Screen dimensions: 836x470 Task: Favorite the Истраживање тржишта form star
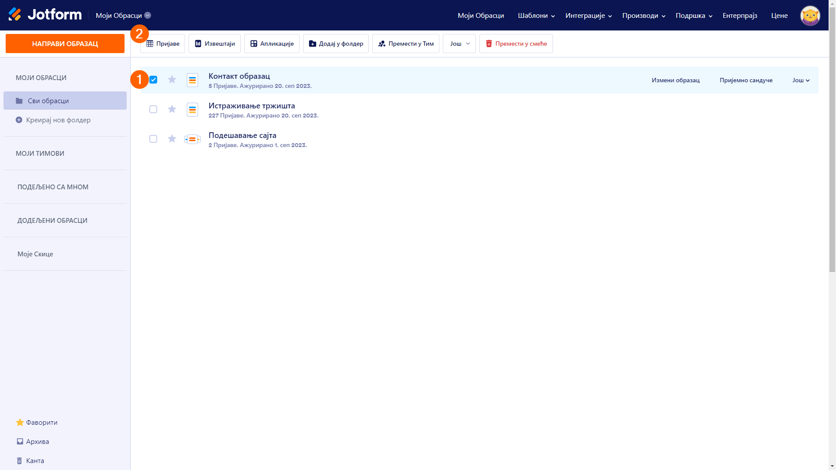(172, 109)
